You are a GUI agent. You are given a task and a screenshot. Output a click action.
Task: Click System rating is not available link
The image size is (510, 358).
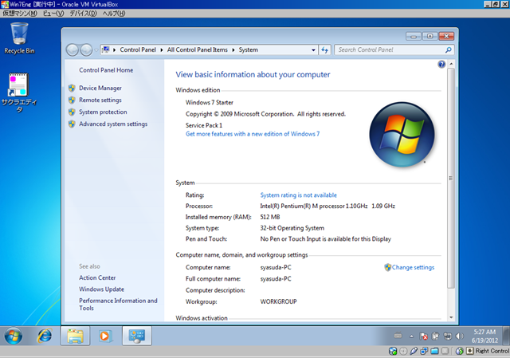298,195
